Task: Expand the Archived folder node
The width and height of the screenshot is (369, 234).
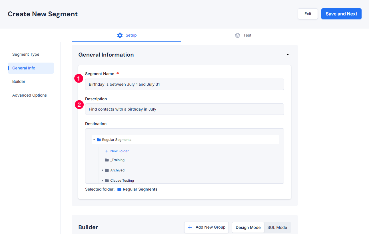Action: 103,170
